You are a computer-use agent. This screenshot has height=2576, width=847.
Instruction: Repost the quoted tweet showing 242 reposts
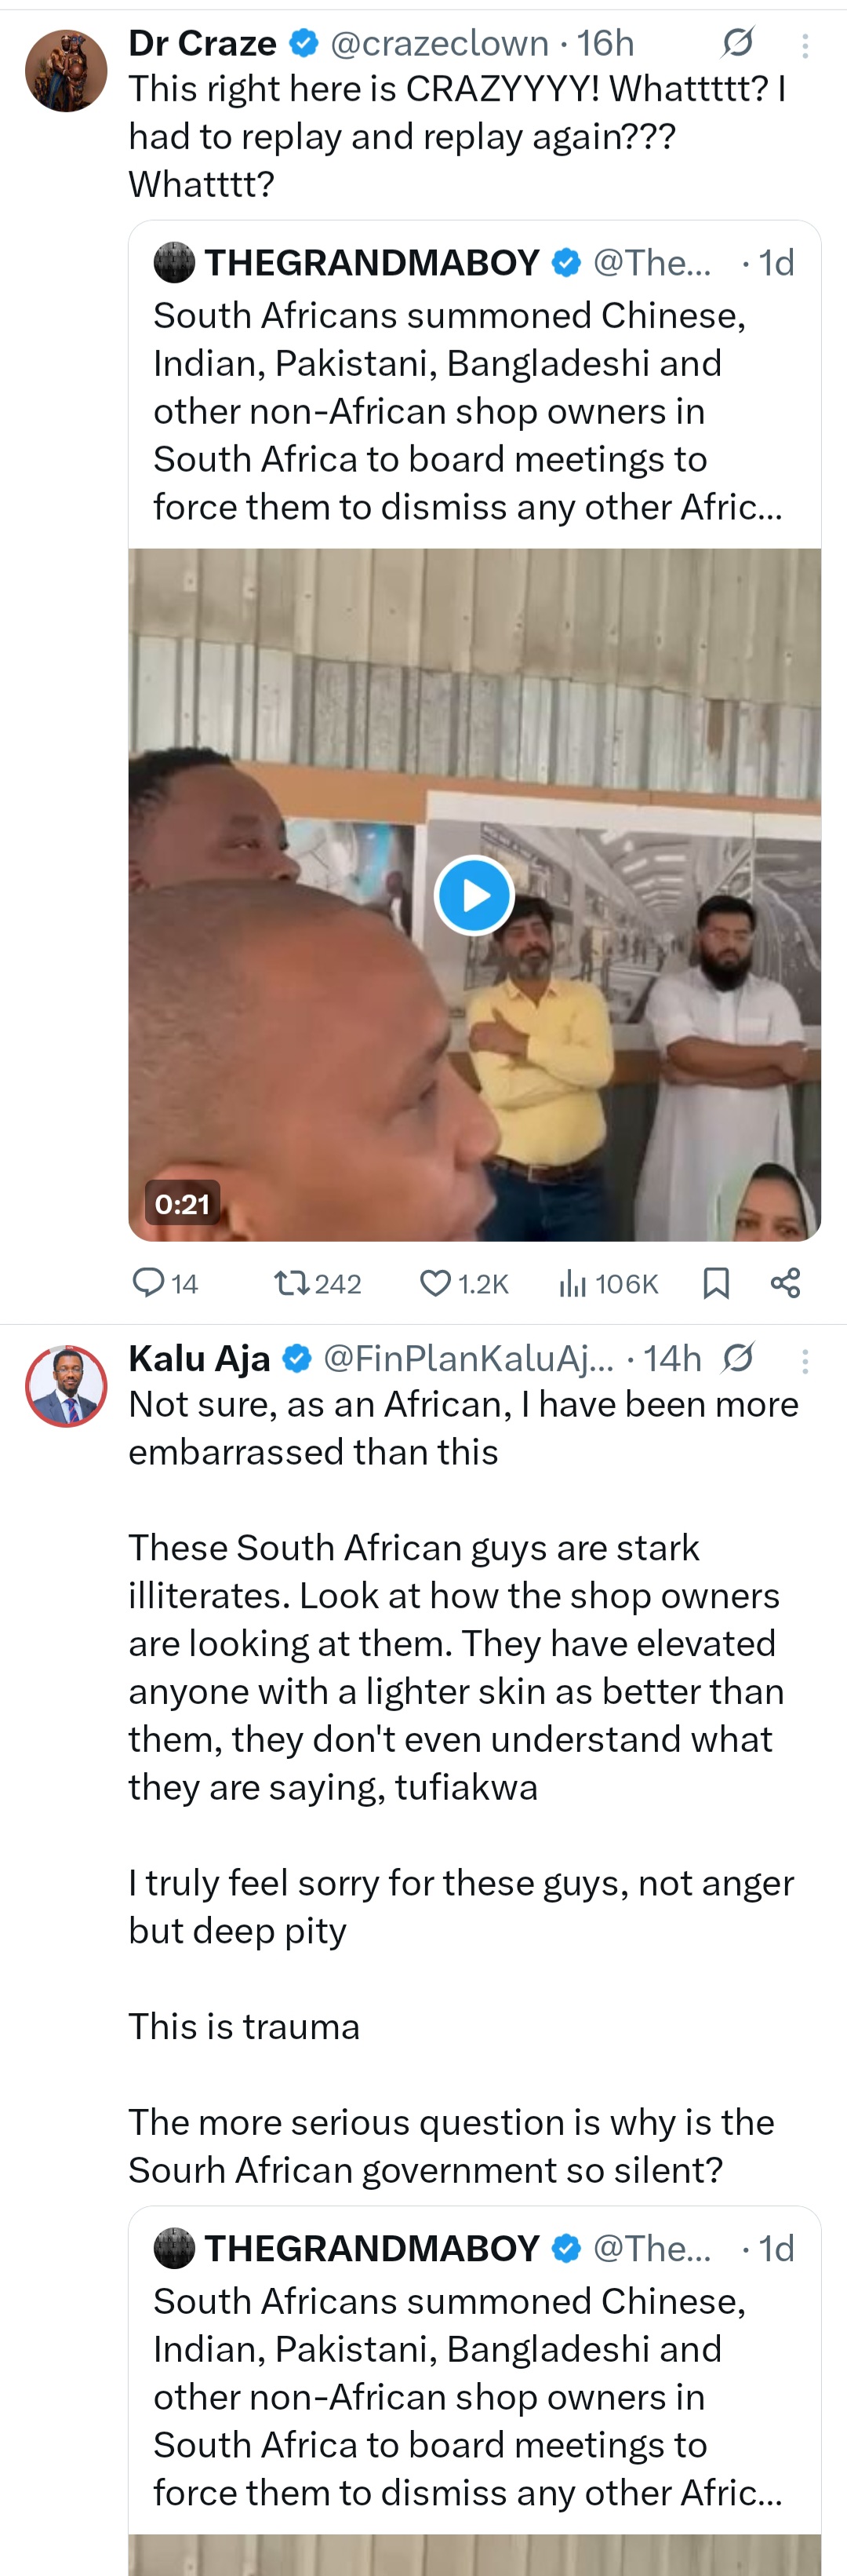tap(292, 1284)
